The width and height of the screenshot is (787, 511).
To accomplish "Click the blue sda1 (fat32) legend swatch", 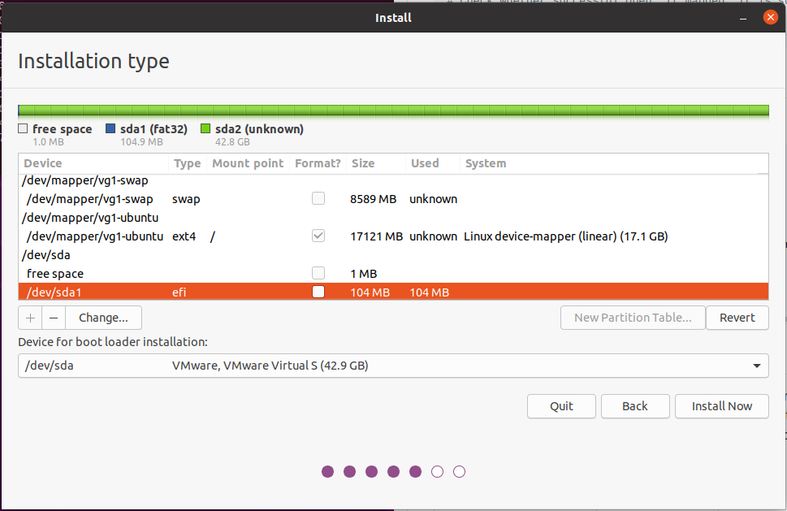I will (111, 129).
